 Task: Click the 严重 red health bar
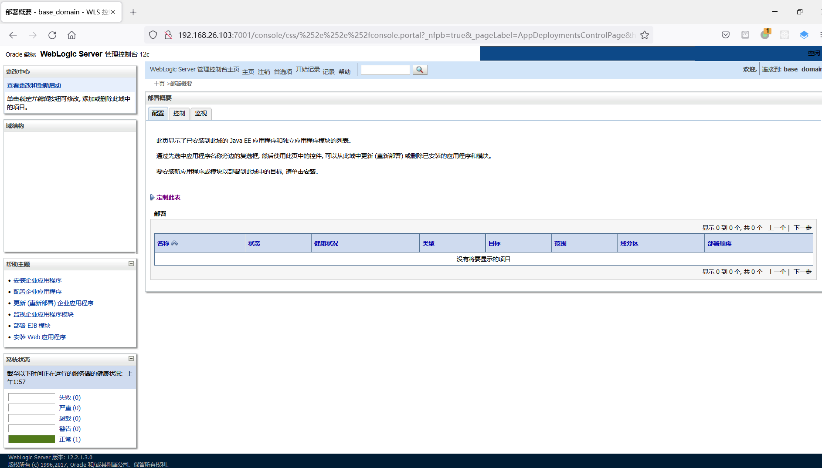32,408
